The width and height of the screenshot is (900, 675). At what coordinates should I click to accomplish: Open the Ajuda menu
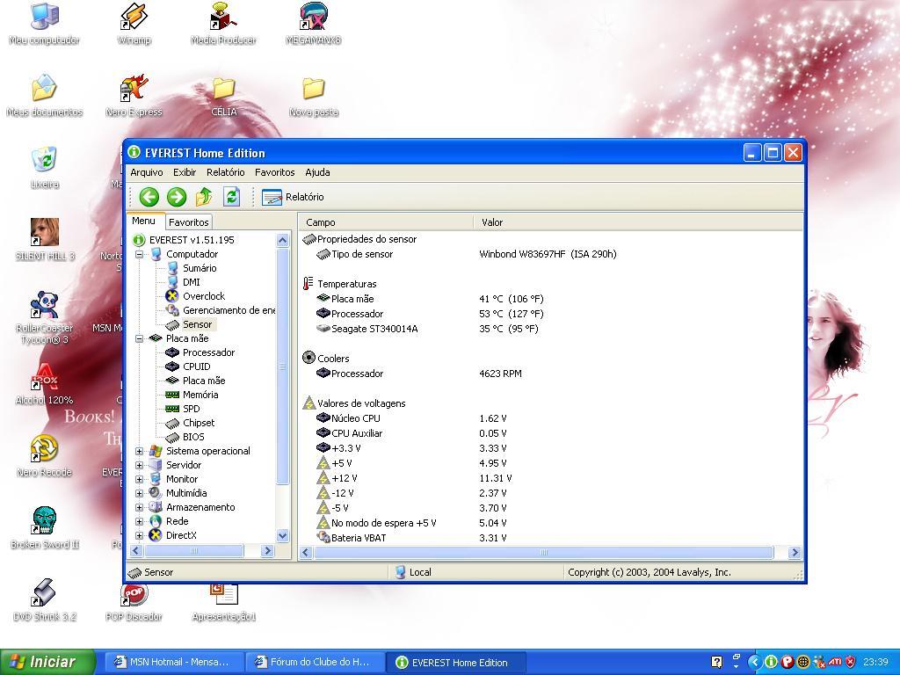[317, 172]
